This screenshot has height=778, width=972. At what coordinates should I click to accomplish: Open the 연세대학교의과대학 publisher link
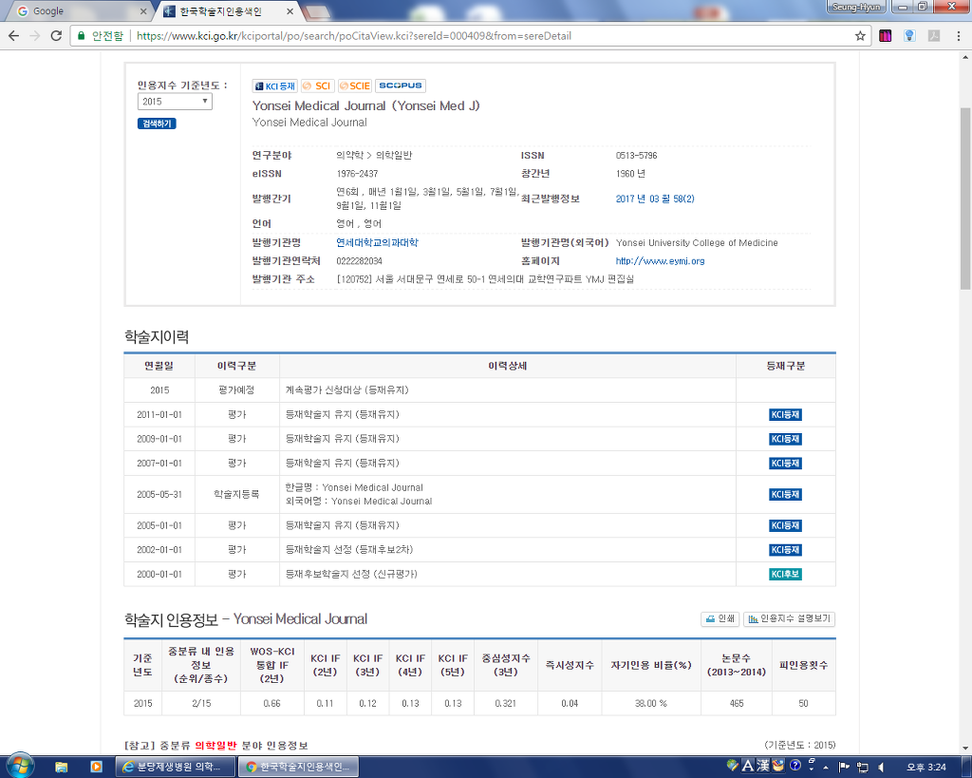tap(377, 242)
